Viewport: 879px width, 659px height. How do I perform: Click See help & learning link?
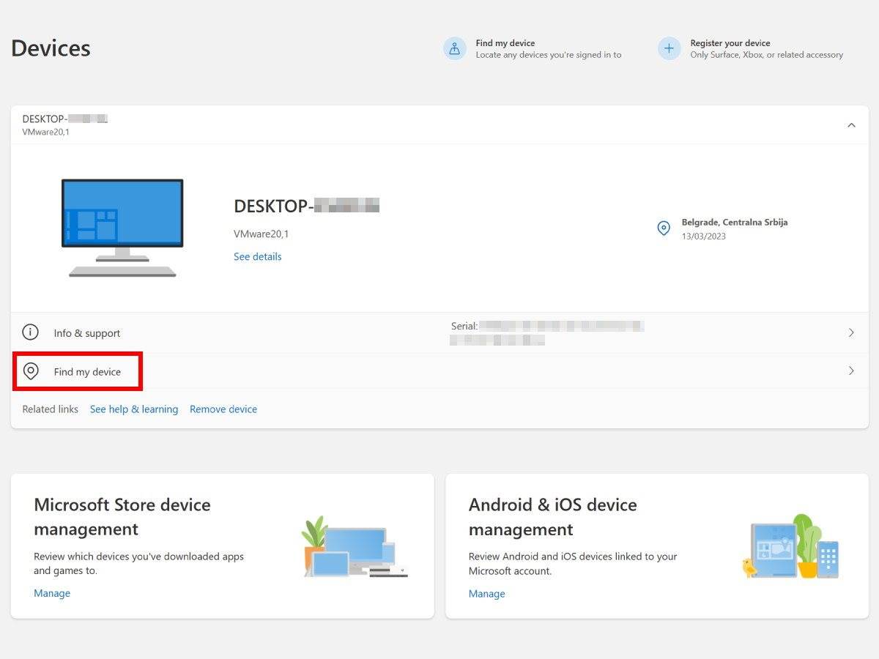pyautogui.click(x=134, y=409)
